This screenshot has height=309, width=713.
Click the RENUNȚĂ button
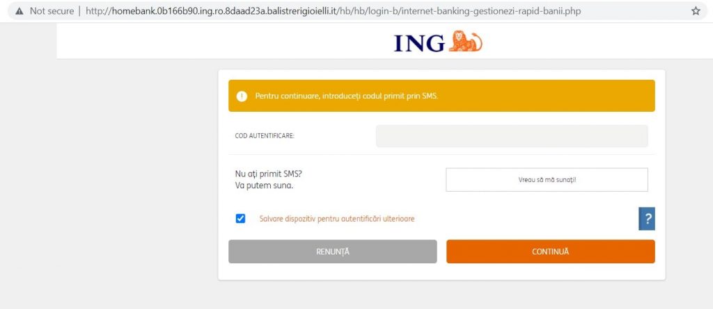tap(332, 251)
